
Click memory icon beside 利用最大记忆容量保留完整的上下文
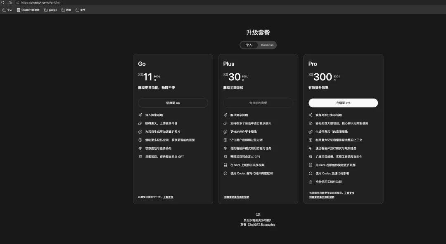coord(310,140)
